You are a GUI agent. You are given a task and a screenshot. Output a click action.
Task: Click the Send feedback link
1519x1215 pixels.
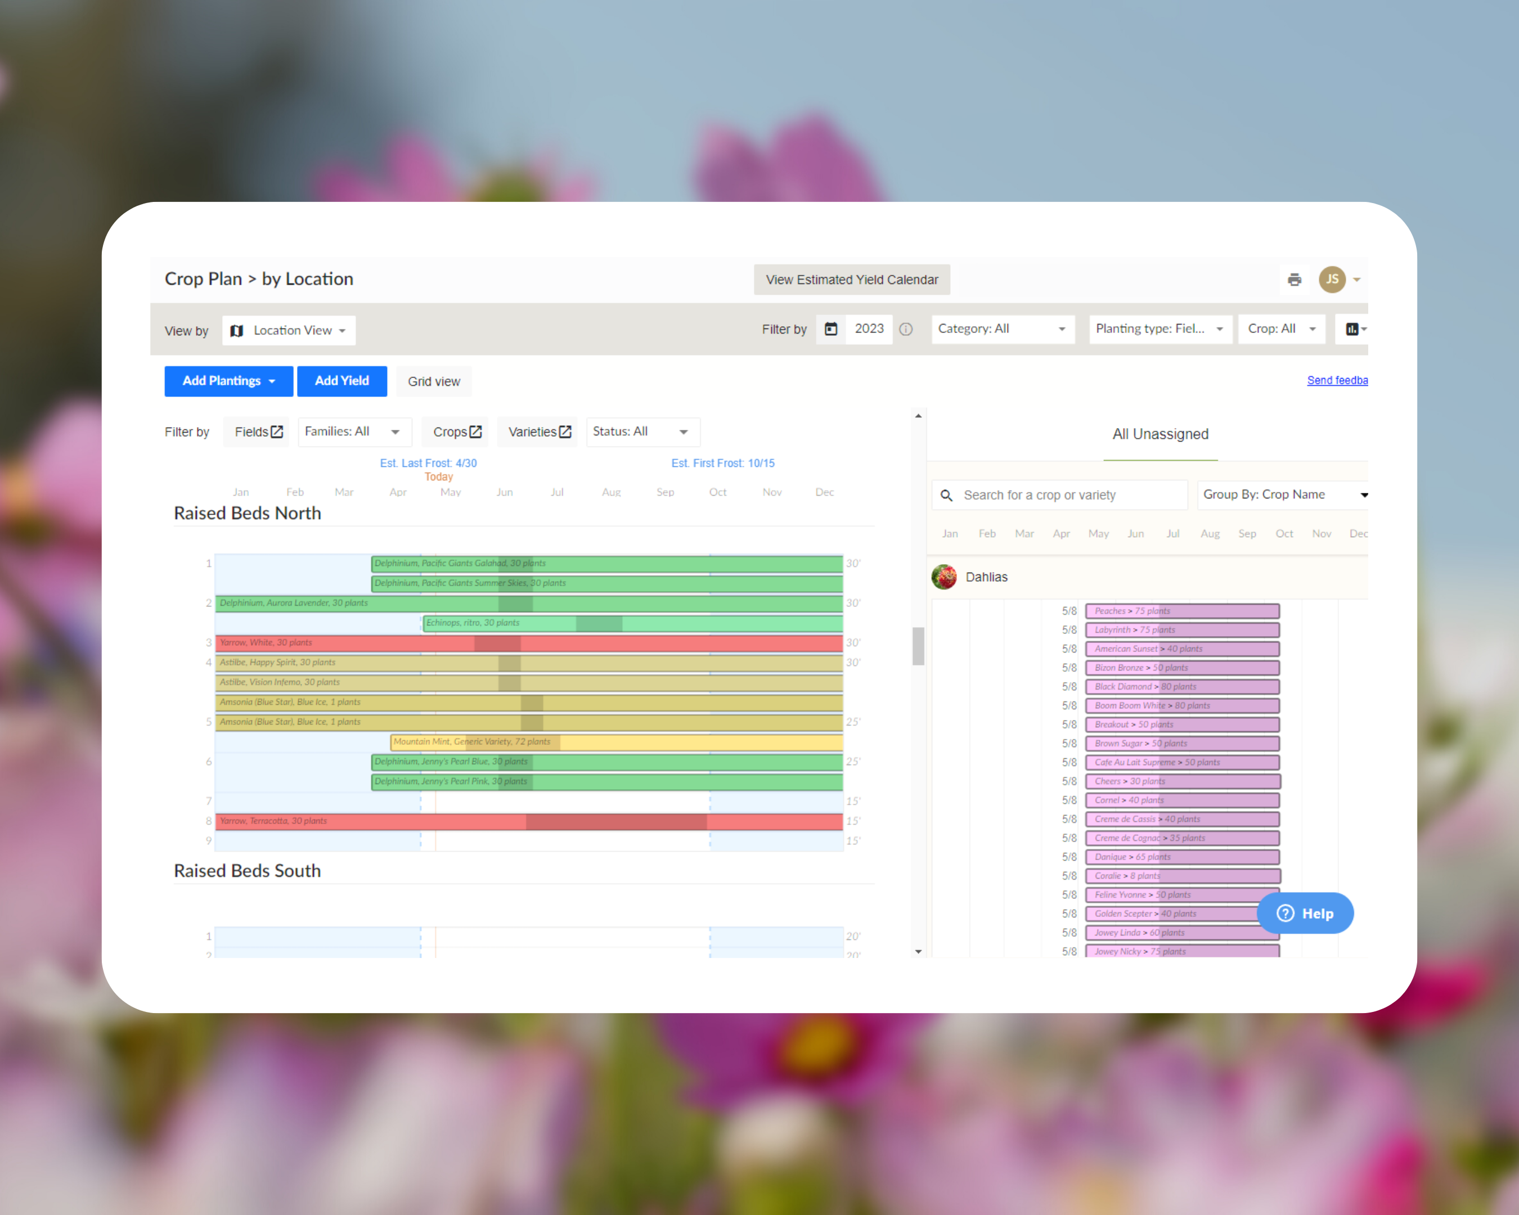[x=1337, y=380]
